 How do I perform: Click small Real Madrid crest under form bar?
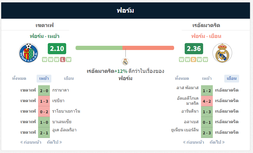[125, 61]
